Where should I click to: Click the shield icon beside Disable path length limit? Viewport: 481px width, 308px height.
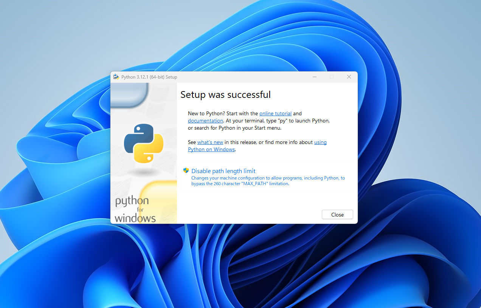coord(186,170)
